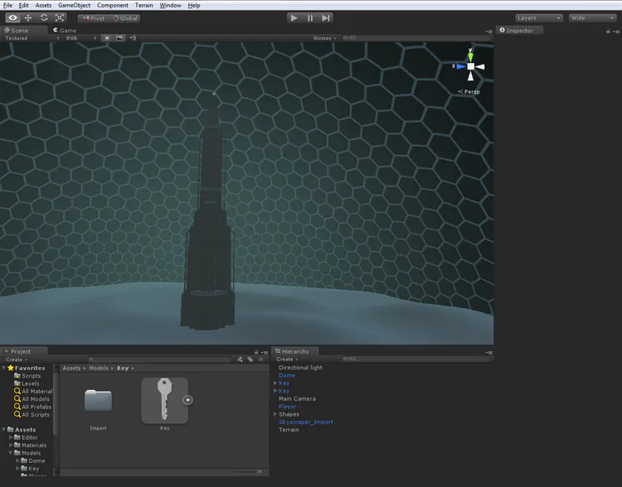Switch to the Game tab

tap(65, 30)
